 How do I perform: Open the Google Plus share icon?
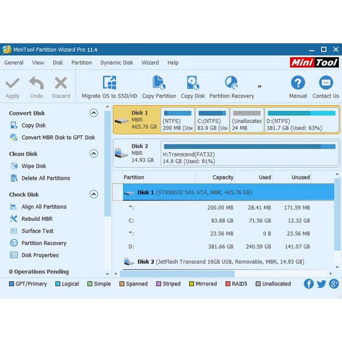pos(334,284)
